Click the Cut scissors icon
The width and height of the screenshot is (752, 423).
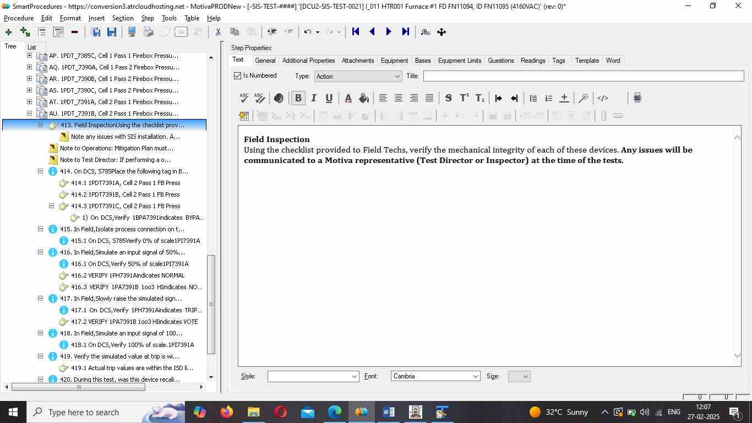(218, 32)
